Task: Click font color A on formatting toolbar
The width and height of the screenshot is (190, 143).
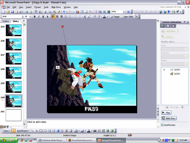Action: coord(104,17)
